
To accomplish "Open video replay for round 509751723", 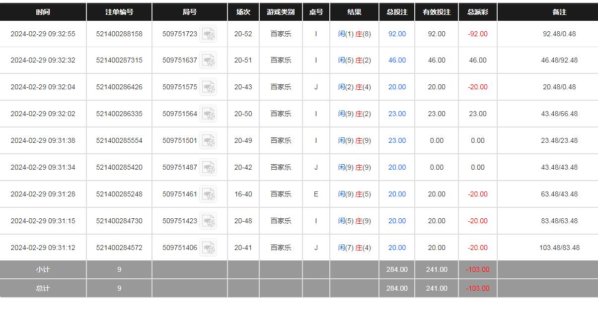I will [208, 34].
